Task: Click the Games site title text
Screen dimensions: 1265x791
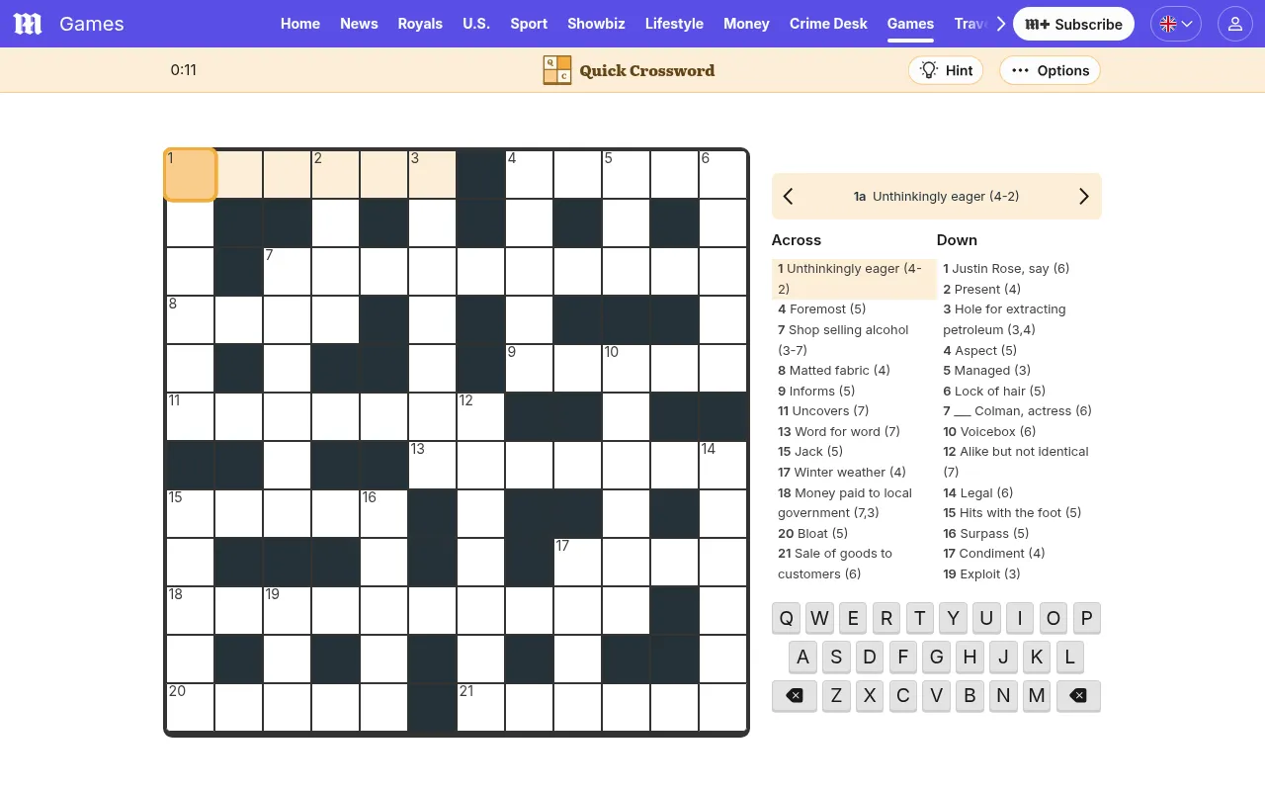Action: point(92,24)
